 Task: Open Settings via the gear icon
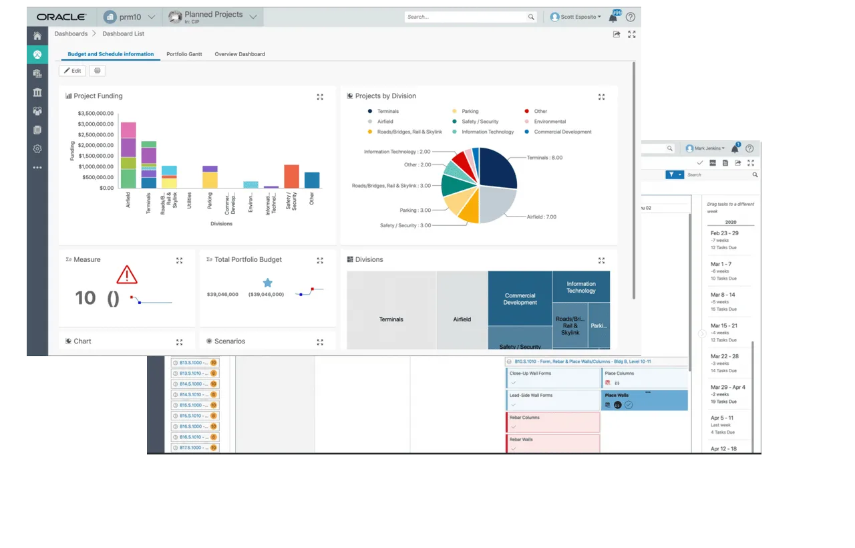click(x=37, y=148)
